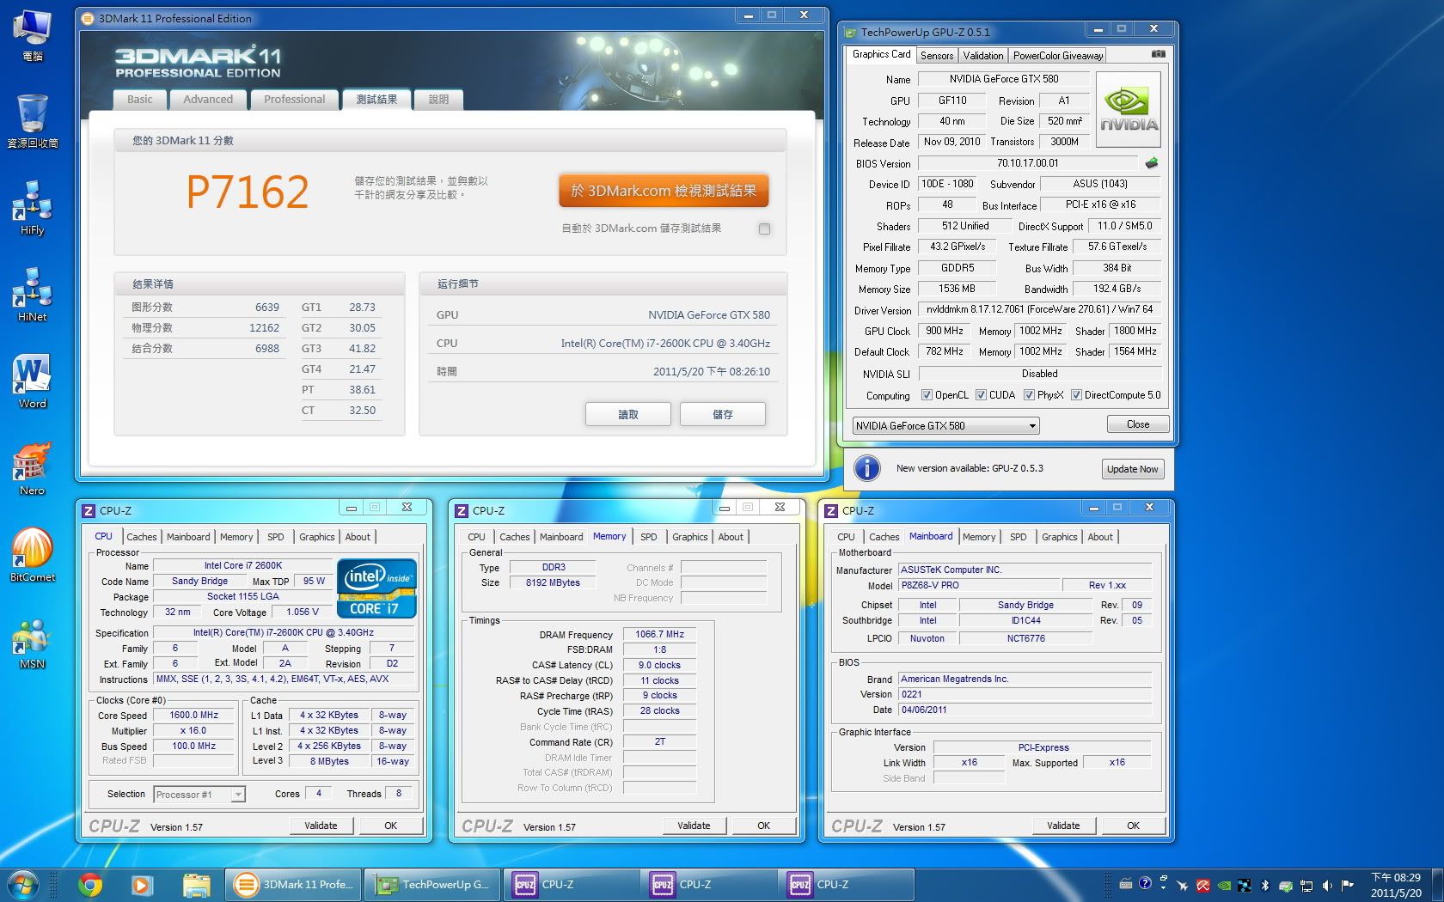Image resolution: width=1444 pixels, height=902 pixels.
Task: Open the Validation tab in GPU-Z
Action: point(983,56)
